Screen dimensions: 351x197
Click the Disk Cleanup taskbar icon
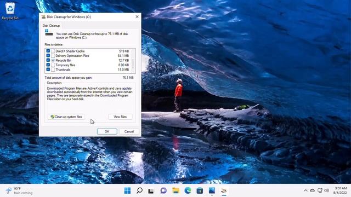point(224,190)
